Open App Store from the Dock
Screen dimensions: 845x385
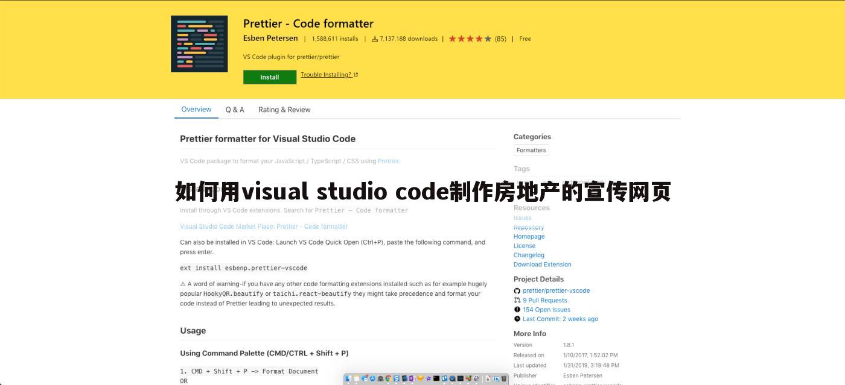tap(372, 378)
